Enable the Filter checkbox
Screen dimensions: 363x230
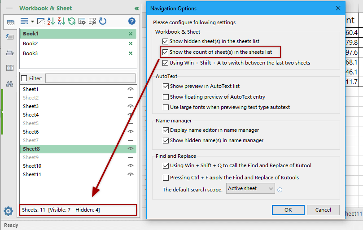click(24, 78)
